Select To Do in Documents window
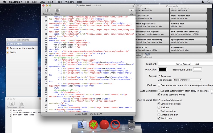Image resolution: width=213 pixels, height=133 pixels. [x=22, y=52]
